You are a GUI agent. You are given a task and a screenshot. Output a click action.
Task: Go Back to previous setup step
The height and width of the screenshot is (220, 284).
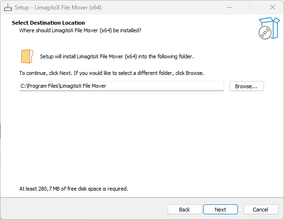185,210
